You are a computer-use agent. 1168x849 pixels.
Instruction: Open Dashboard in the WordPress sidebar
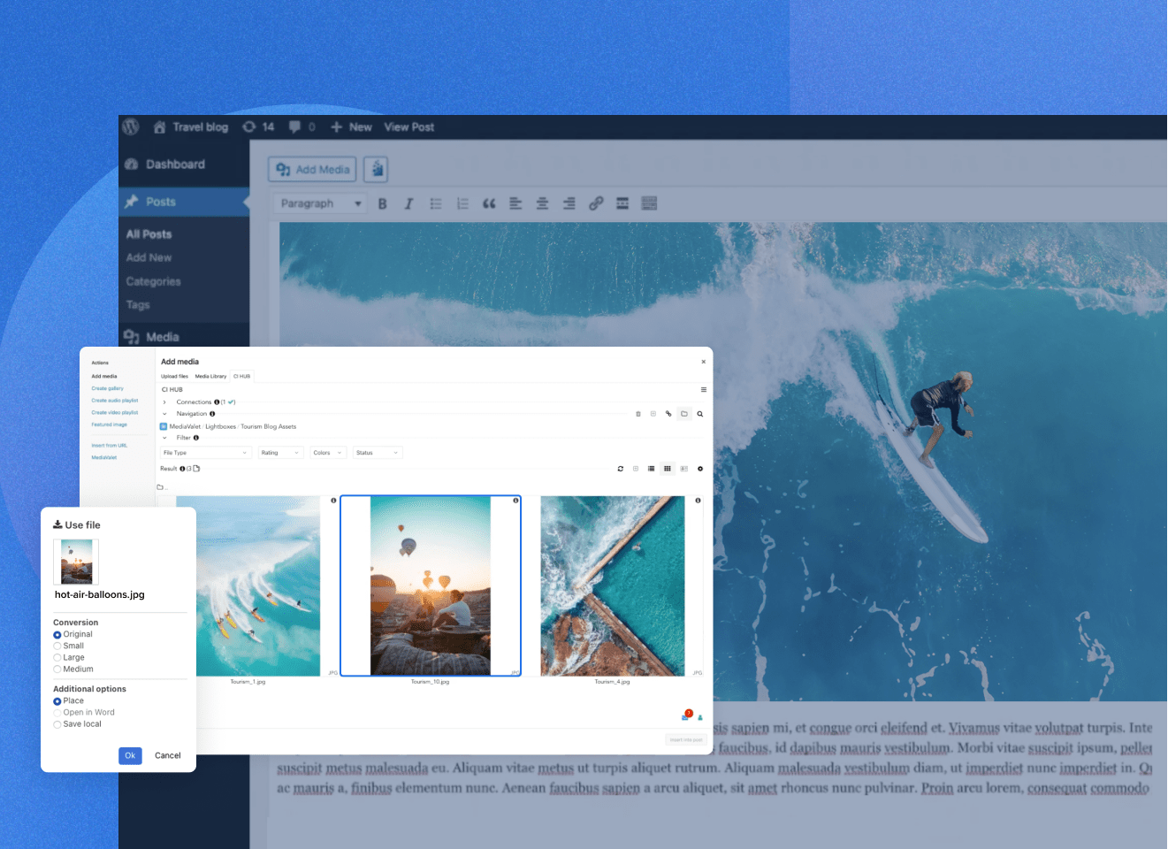click(165, 164)
